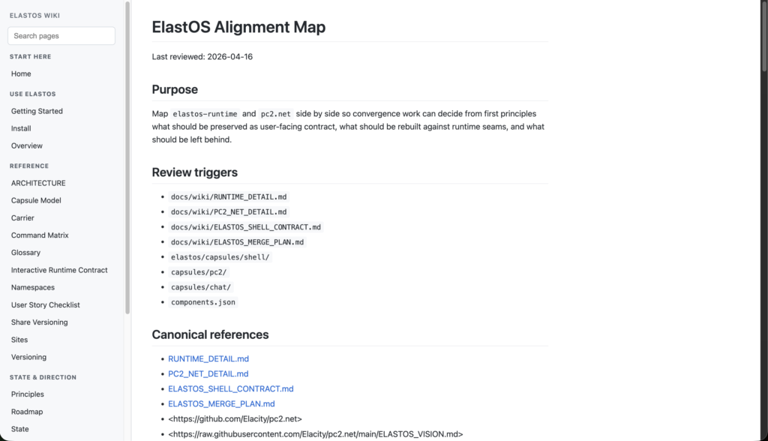Go to Interactive Runtime Contract page
Viewport: 768px width, 441px height.
[x=59, y=270]
